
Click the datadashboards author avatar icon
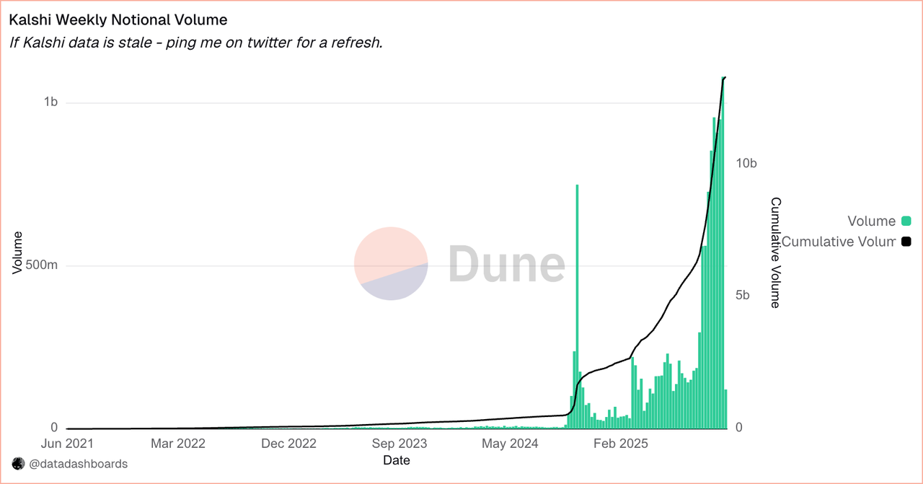pyautogui.click(x=18, y=464)
